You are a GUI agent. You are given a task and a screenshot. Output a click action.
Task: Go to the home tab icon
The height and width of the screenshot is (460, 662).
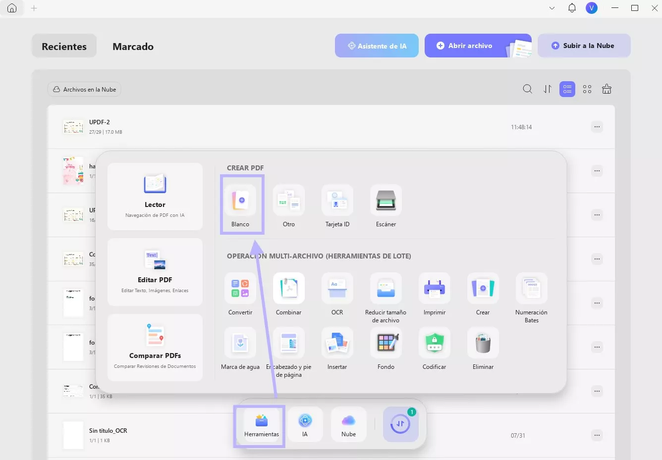pos(12,8)
